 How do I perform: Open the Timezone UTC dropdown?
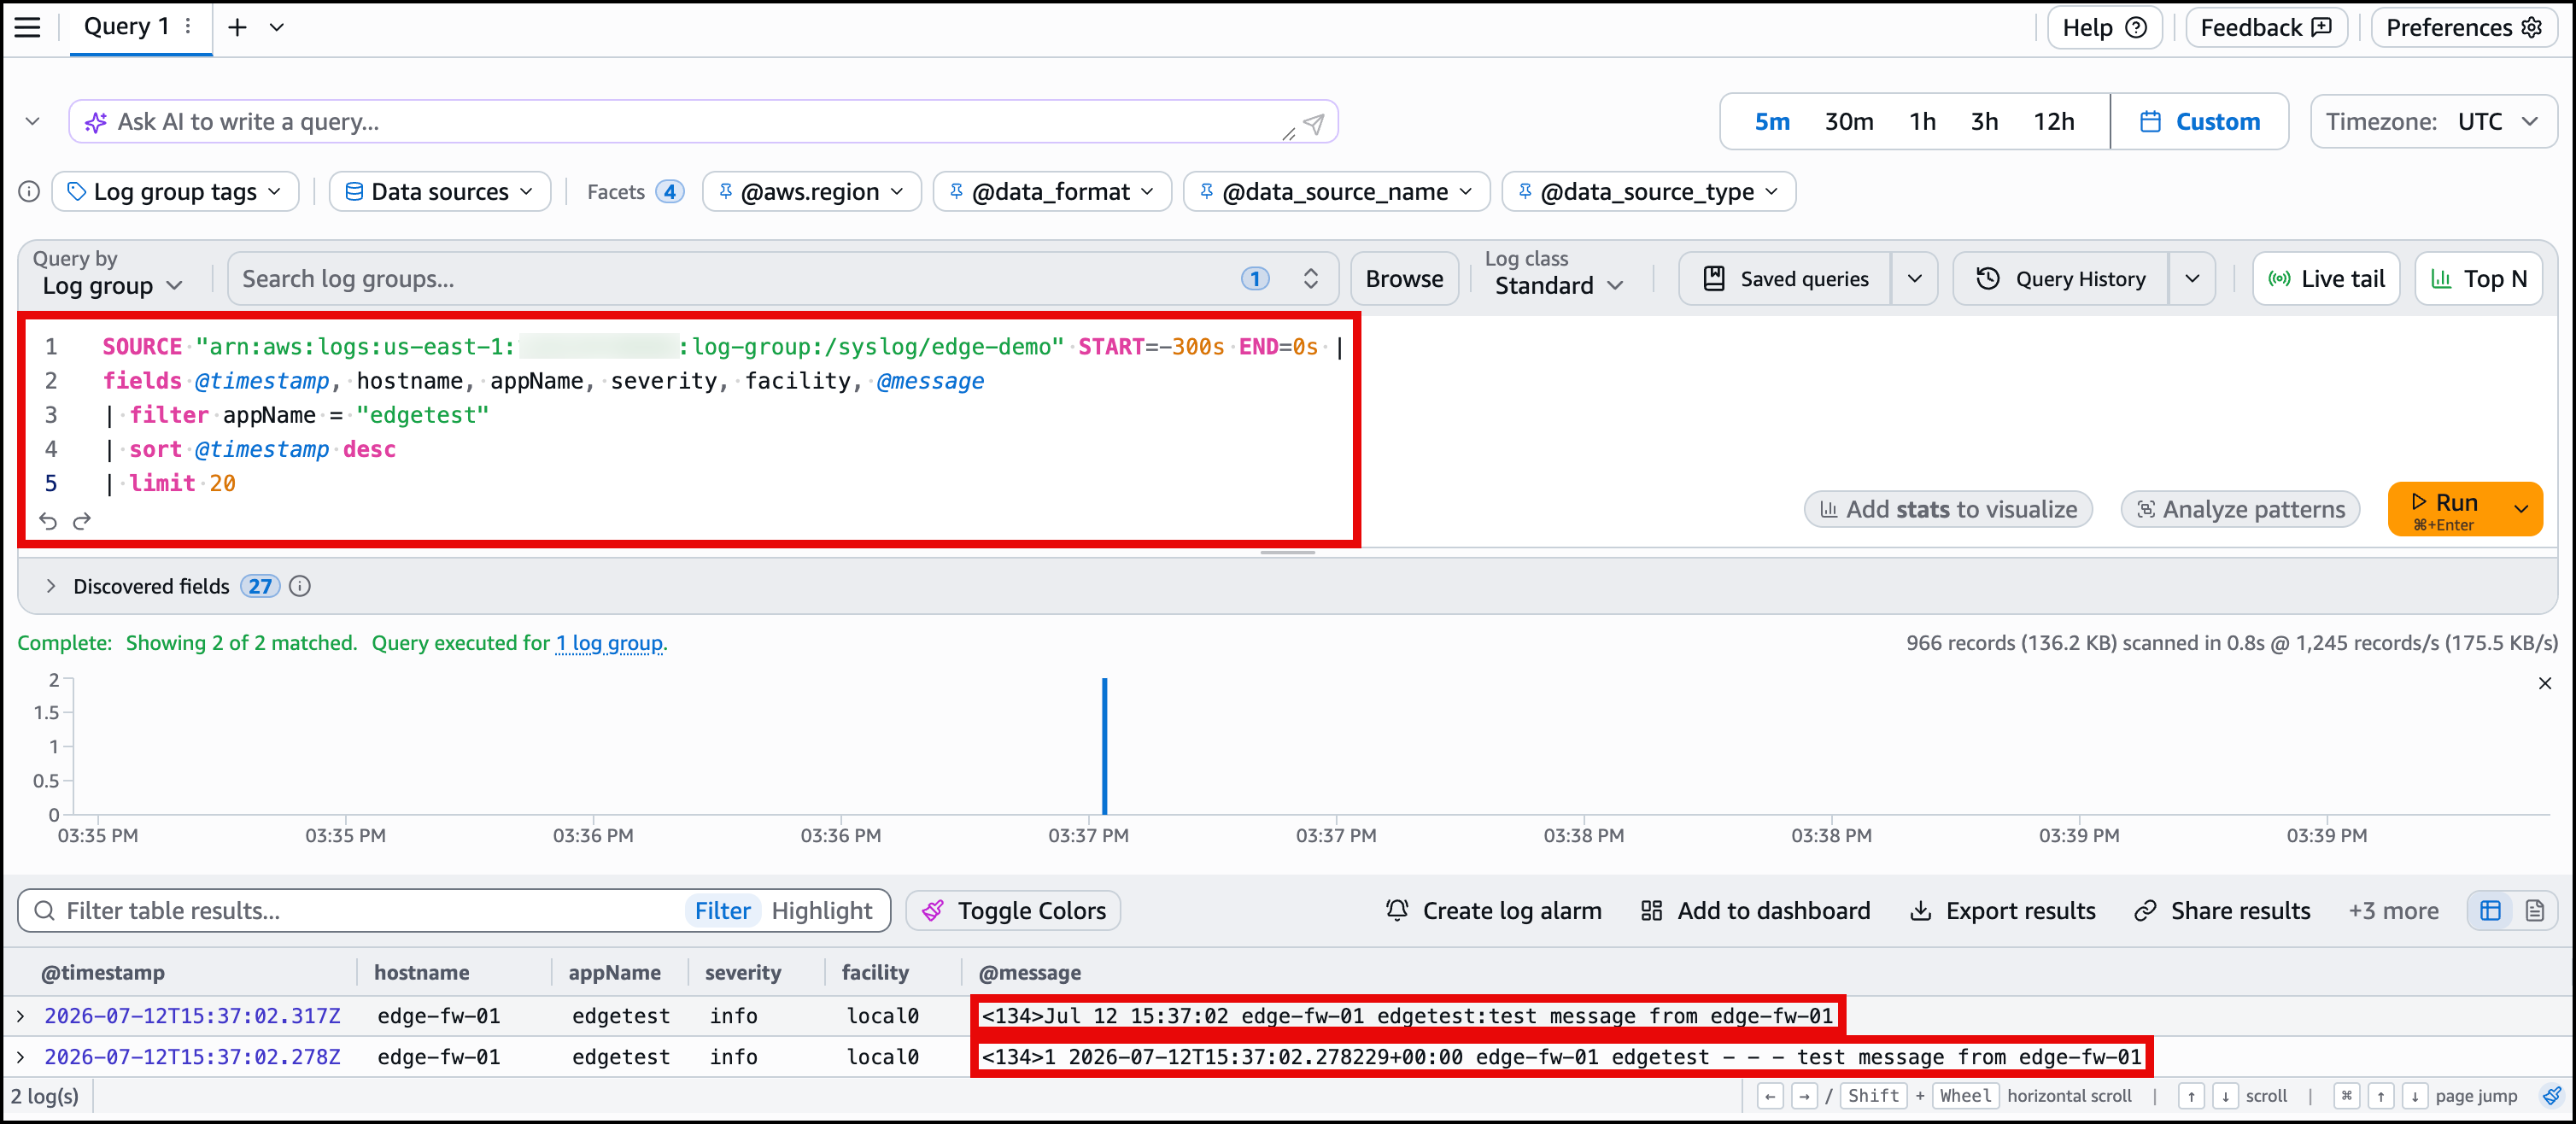pos(2434,122)
